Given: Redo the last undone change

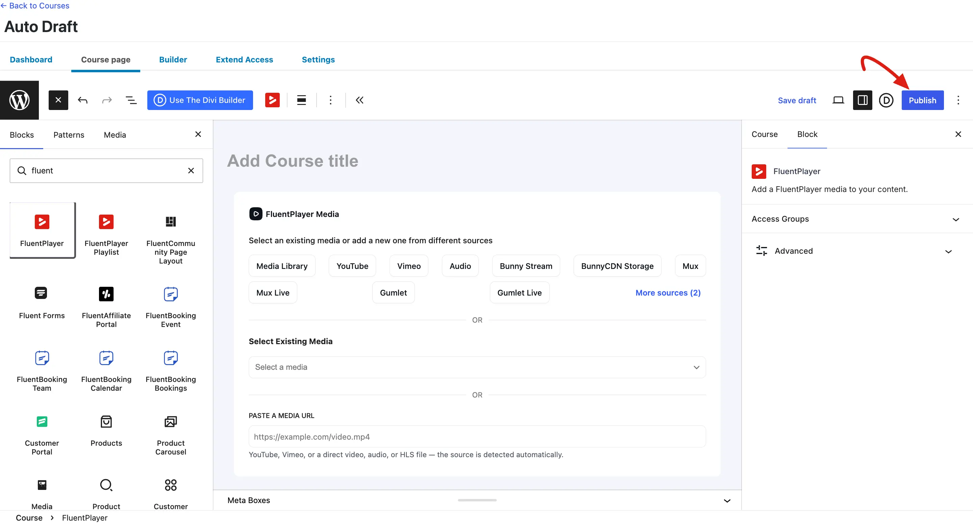Looking at the screenshot, I should [107, 100].
